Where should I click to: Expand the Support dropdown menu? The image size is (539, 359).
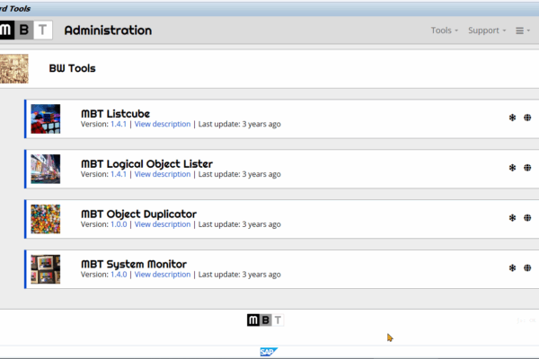[486, 31]
